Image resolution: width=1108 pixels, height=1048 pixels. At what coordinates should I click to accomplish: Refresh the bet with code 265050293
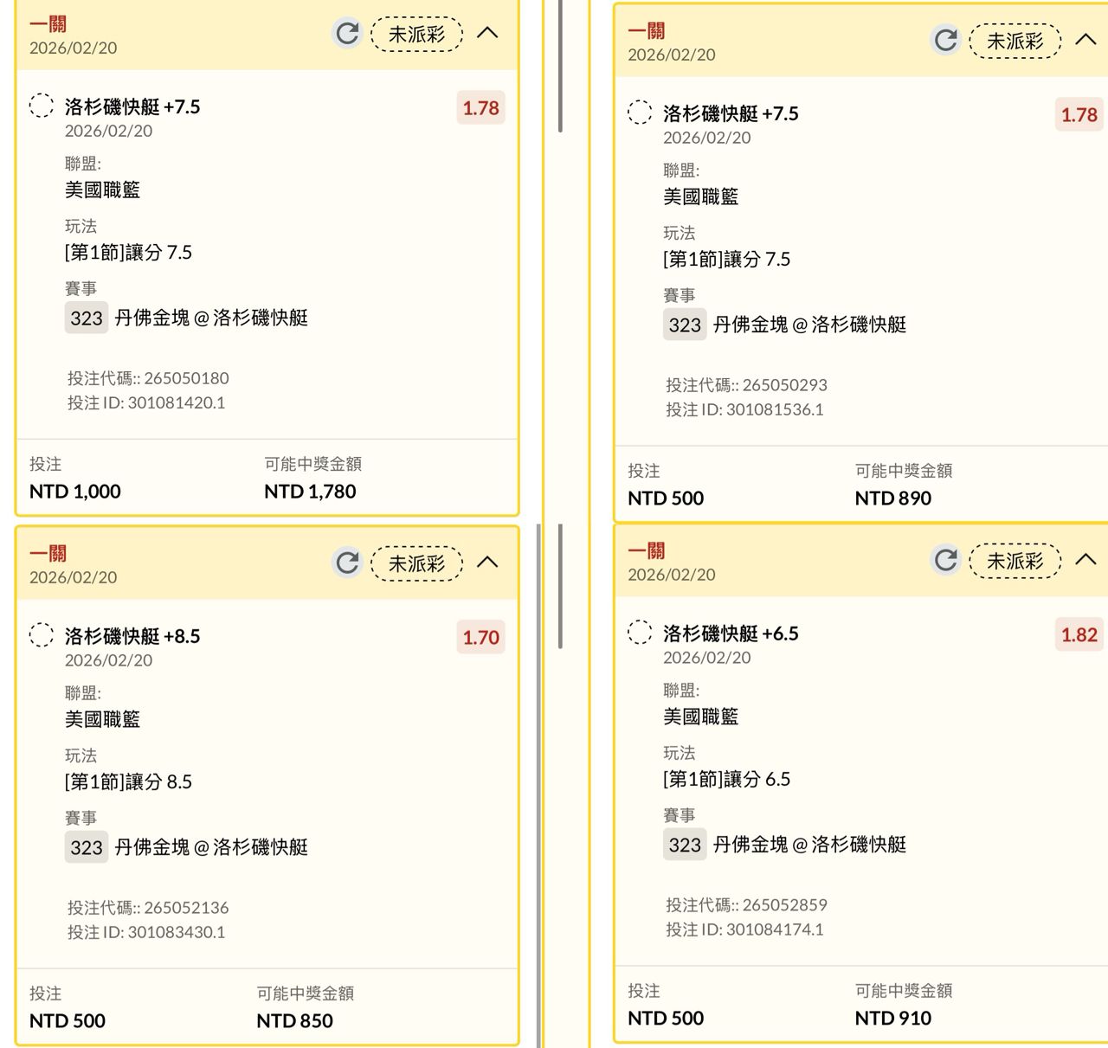tap(945, 40)
